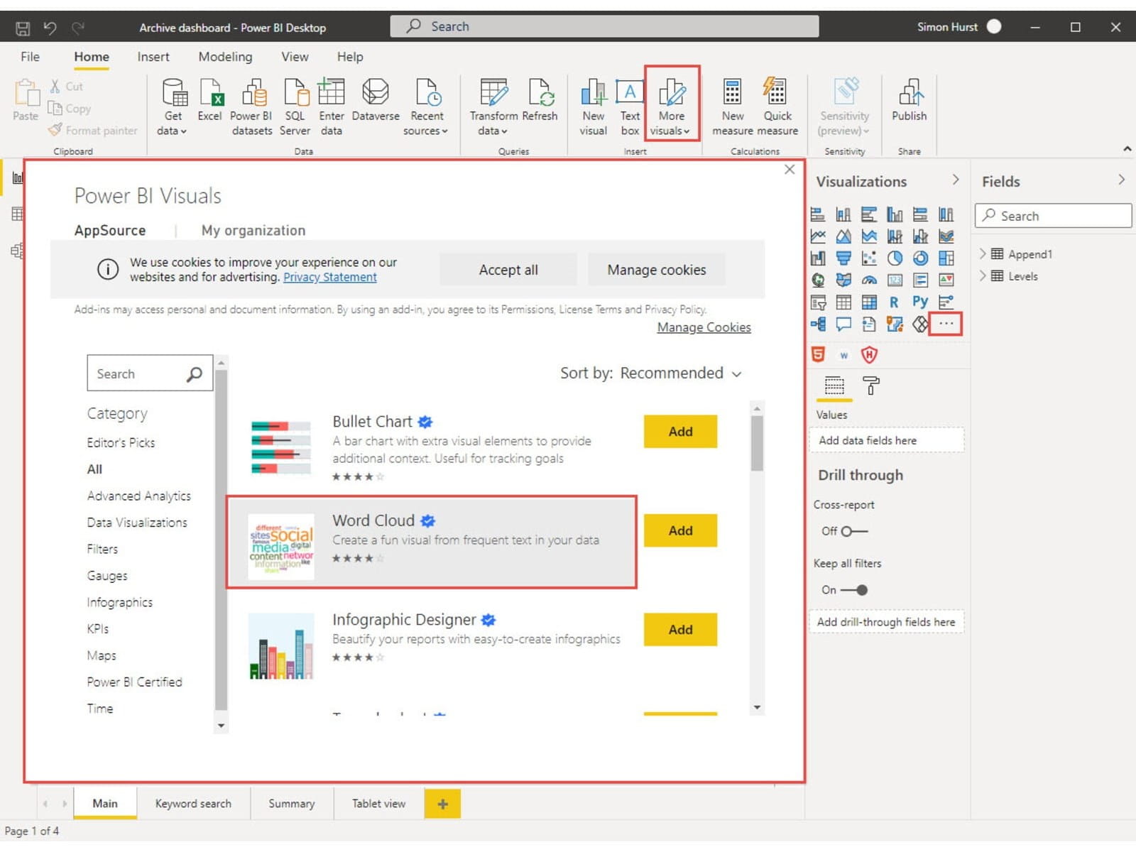This screenshot has width=1136, height=852.
Task: Select the R script visual icon
Action: coord(894,302)
